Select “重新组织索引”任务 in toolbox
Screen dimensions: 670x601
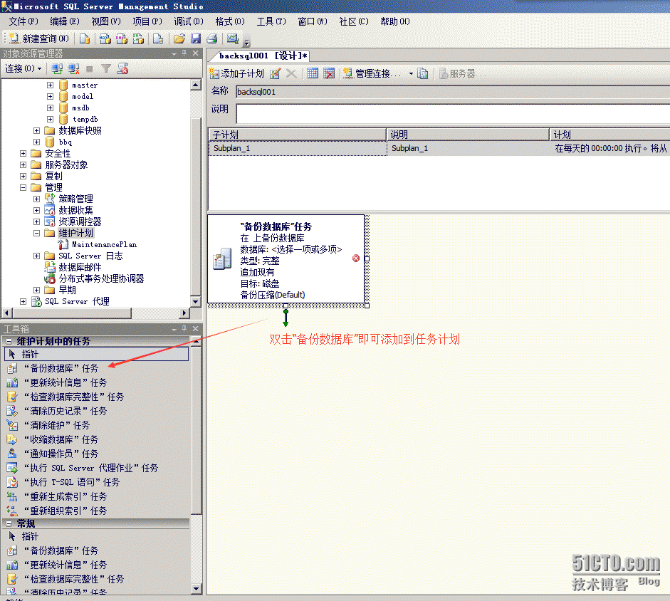click(66, 511)
